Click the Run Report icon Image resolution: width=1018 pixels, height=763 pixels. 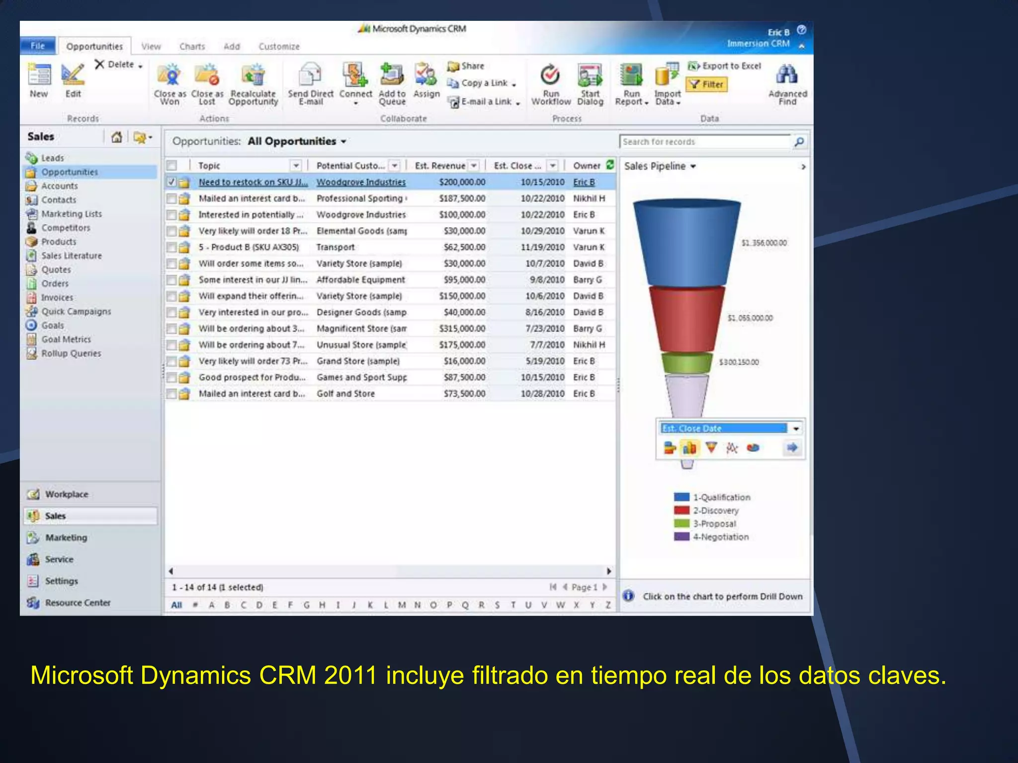[x=631, y=75]
